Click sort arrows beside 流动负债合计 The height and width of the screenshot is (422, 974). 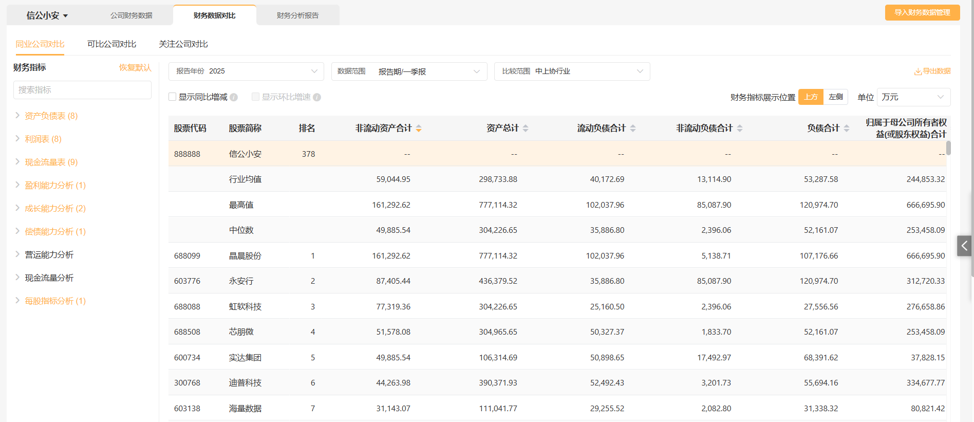(x=633, y=129)
